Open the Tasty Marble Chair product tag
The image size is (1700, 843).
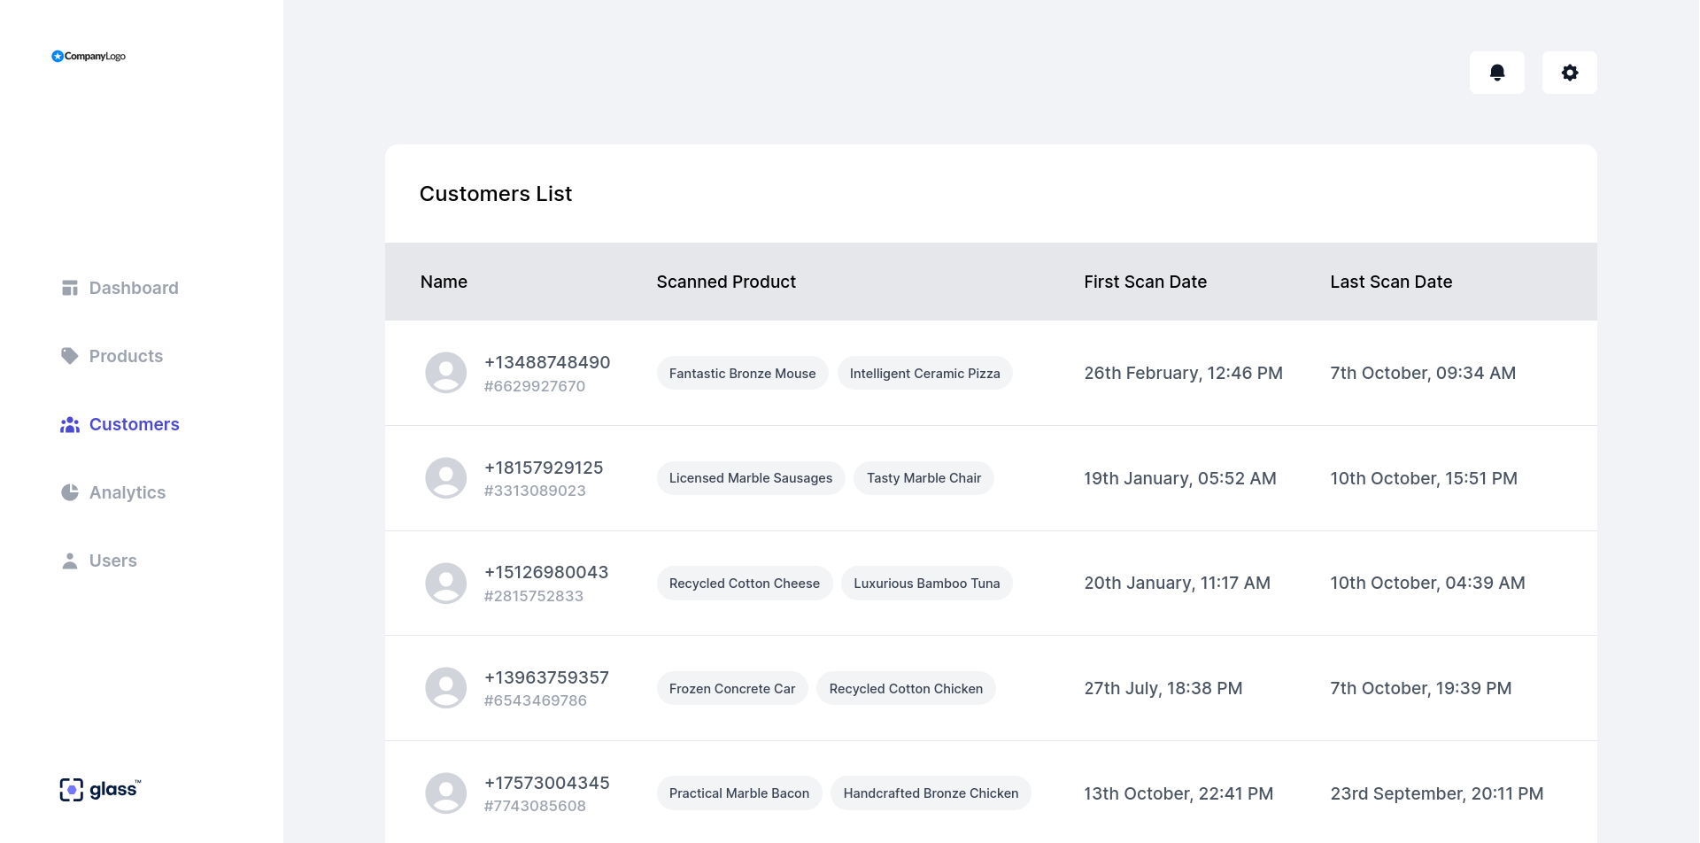923,477
